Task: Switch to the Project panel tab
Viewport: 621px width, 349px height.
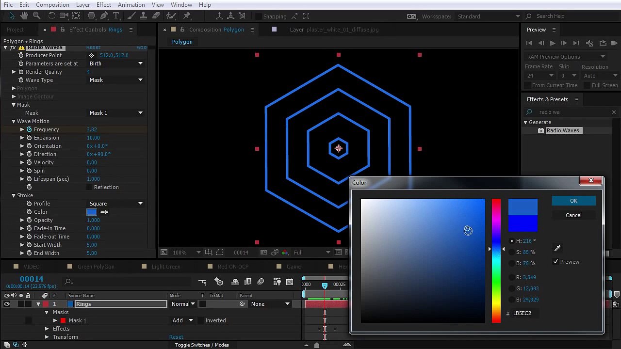Action: coord(15,30)
